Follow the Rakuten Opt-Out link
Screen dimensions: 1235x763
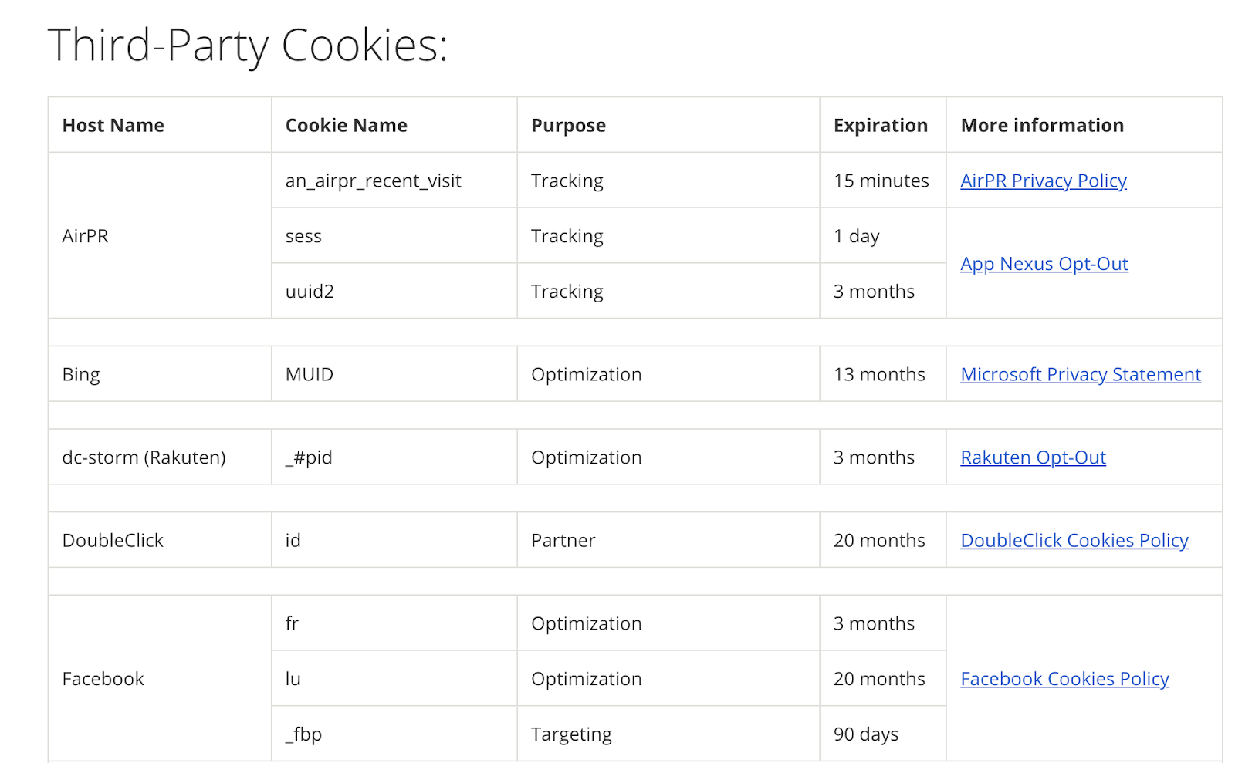tap(1033, 457)
